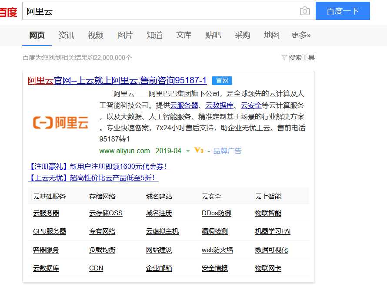This screenshot has height=296, width=387.
Task: Open the GPU服务器 link
Action: (x=50, y=231)
